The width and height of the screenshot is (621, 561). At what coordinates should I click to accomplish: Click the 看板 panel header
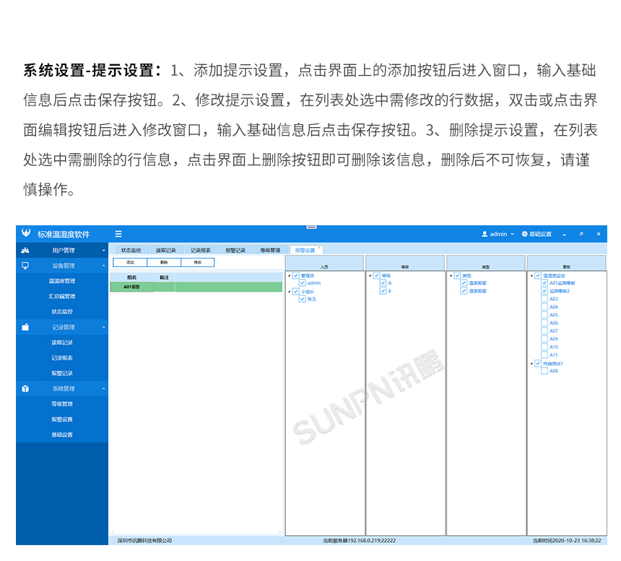(x=567, y=264)
